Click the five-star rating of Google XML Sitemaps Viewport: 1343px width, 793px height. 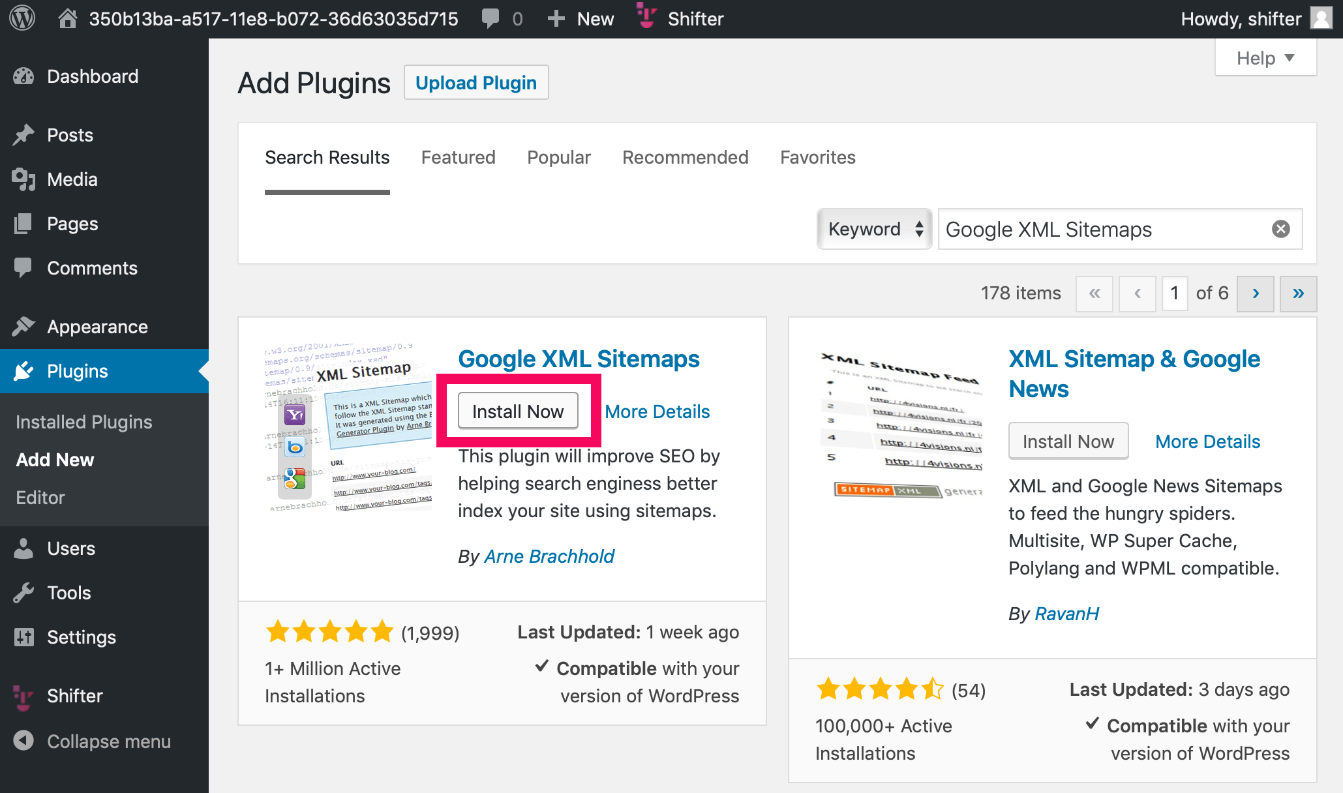pos(329,632)
